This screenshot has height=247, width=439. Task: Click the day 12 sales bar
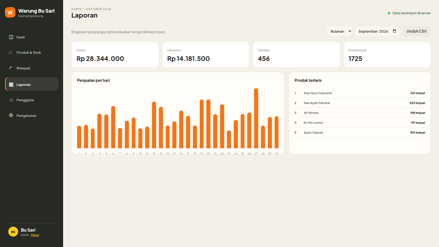point(154,125)
